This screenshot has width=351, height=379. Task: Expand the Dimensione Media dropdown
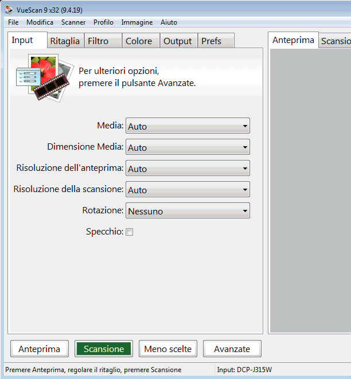(188, 147)
